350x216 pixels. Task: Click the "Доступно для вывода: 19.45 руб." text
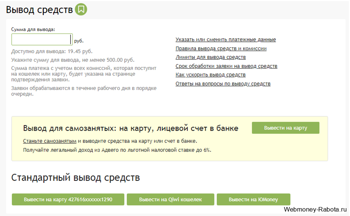click(x=52, y=51)
